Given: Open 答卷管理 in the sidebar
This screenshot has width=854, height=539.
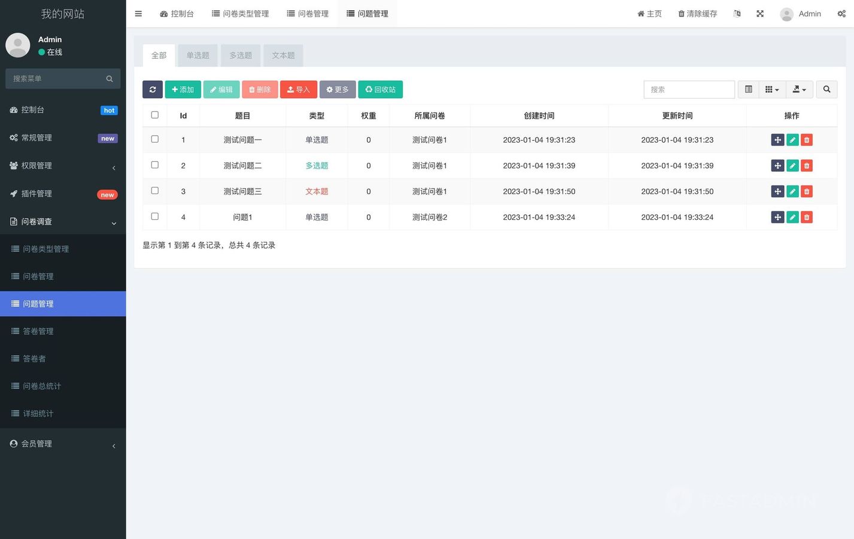Looking at the screenshot, I should pos(38,331).
